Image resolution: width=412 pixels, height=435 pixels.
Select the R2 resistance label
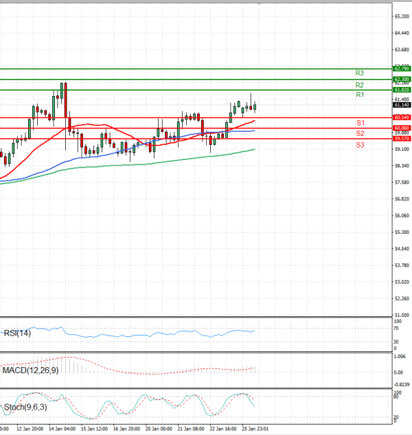[359, 84]
